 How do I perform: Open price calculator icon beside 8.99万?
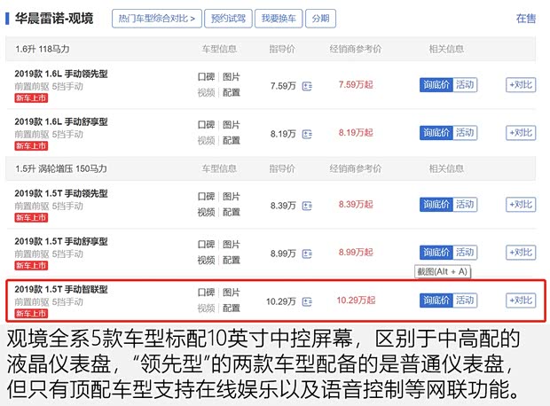coord(307,254)
